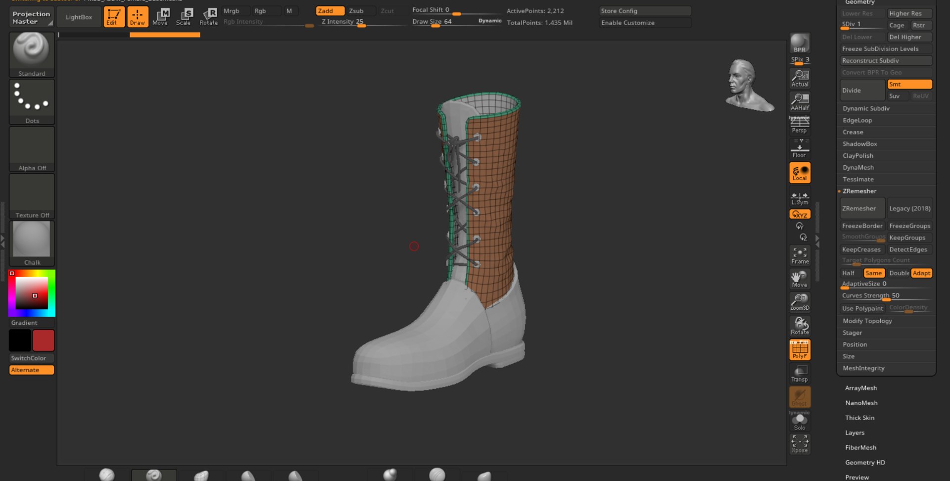
Task: Click the Projection Master button
Action: (x=32, y=17)
